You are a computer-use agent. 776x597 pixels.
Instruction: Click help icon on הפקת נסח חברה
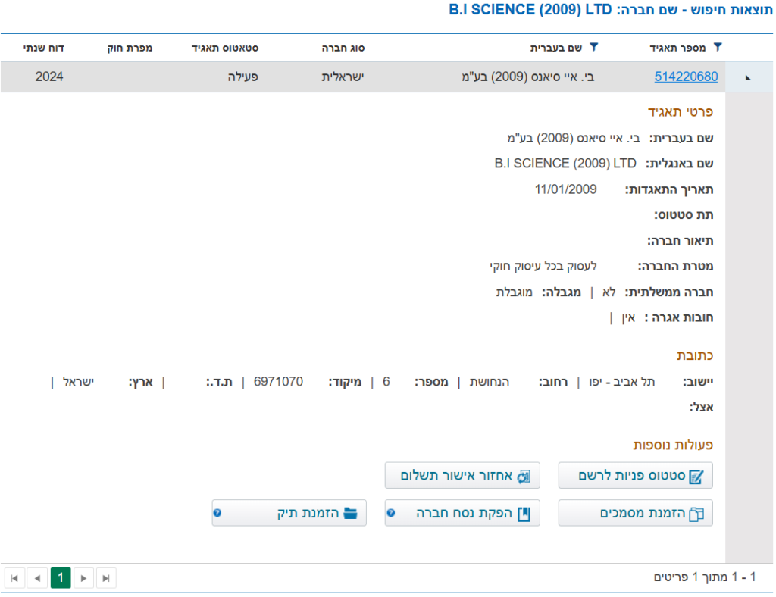390,513
